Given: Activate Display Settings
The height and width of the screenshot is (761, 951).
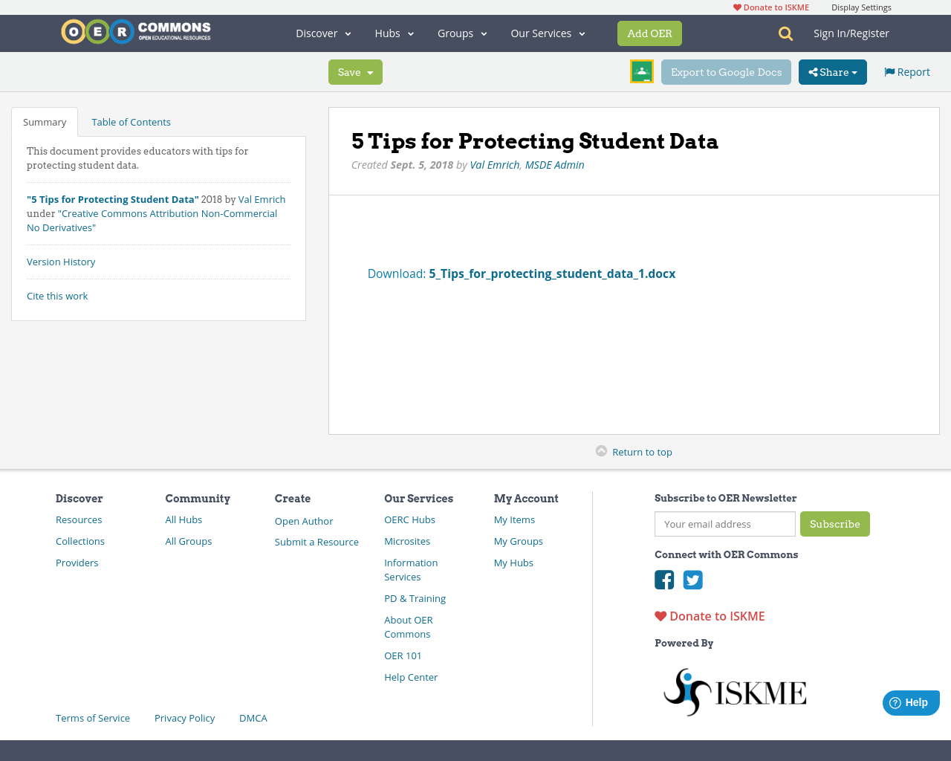Looking at the screenshot, I should click(861, 7).
